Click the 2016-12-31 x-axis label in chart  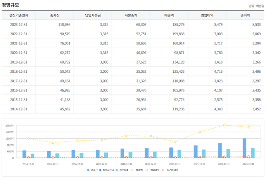tap(78, 164)
